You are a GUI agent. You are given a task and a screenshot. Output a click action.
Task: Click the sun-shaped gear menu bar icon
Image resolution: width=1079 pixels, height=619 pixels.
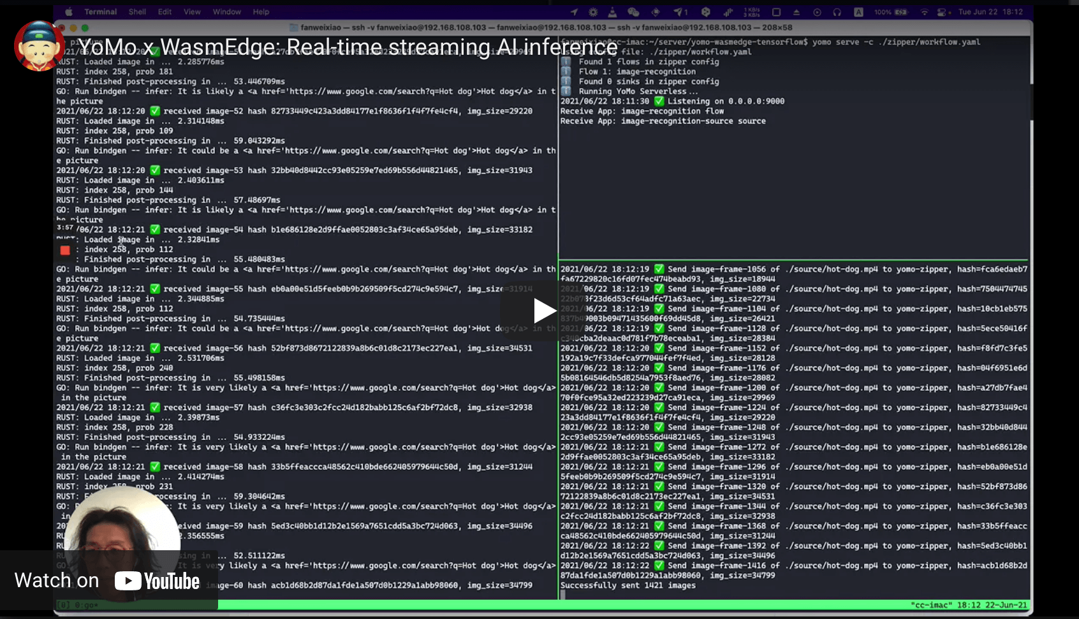tap(593, 11)
